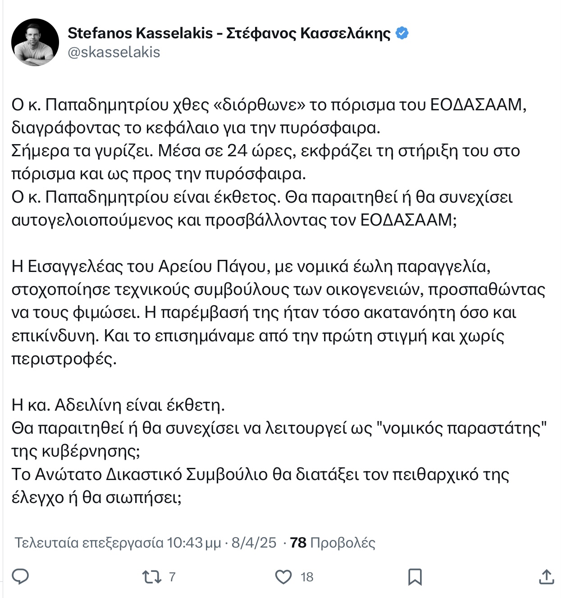Click the likes count number 18
This screenshot has height=598, width=562.
tap(307, 577)
